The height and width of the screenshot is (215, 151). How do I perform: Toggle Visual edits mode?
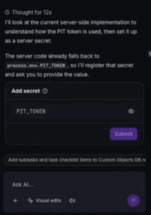point(44,201)
